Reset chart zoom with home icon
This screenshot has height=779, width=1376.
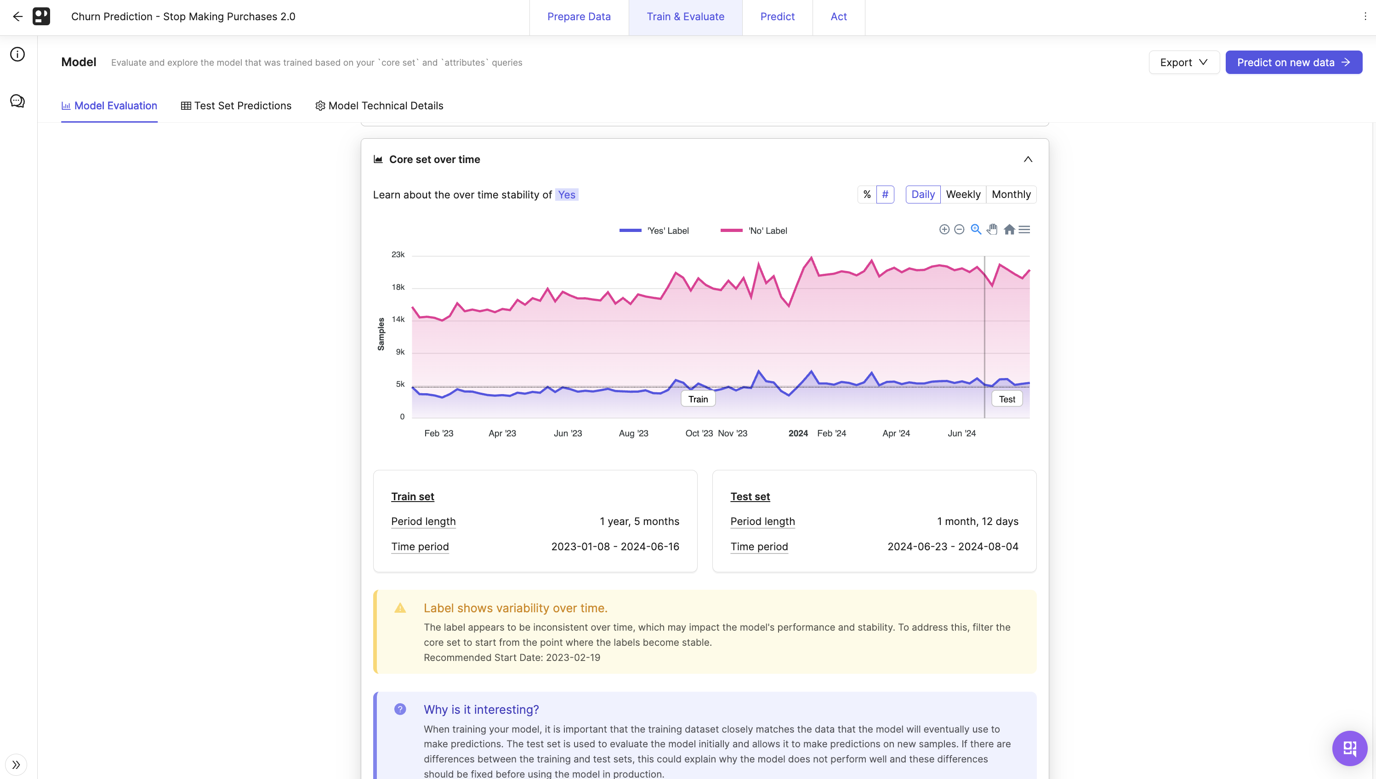(x=1009, y=230)
